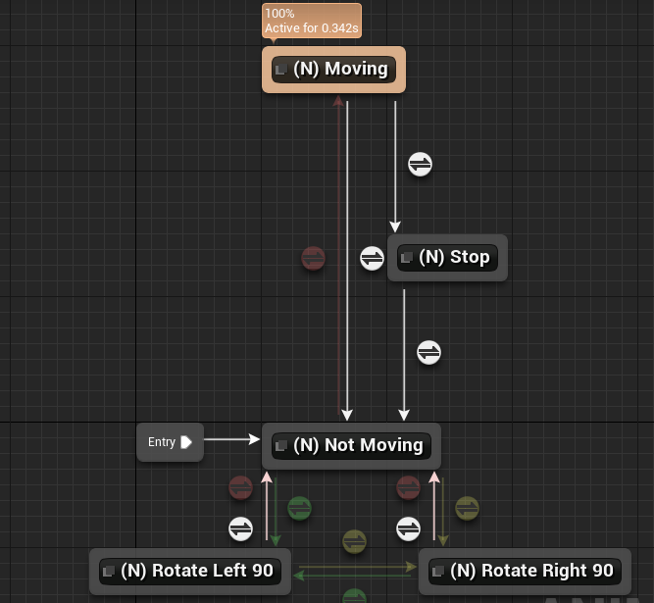The image size is (654, 603).
Task: Select the (N) Stop state node
Action: pos(447,258)
